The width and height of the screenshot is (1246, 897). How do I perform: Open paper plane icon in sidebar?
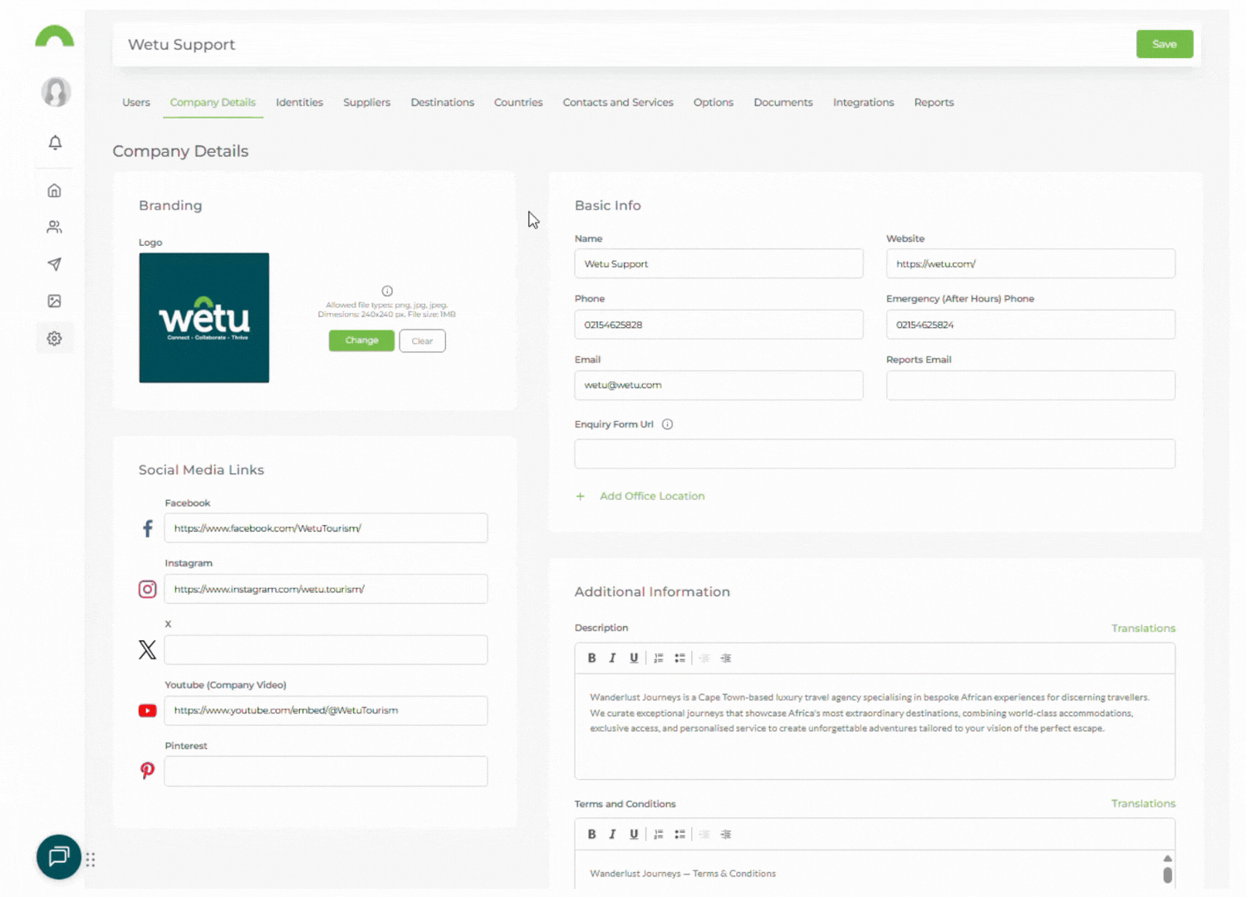pos(55,264)
